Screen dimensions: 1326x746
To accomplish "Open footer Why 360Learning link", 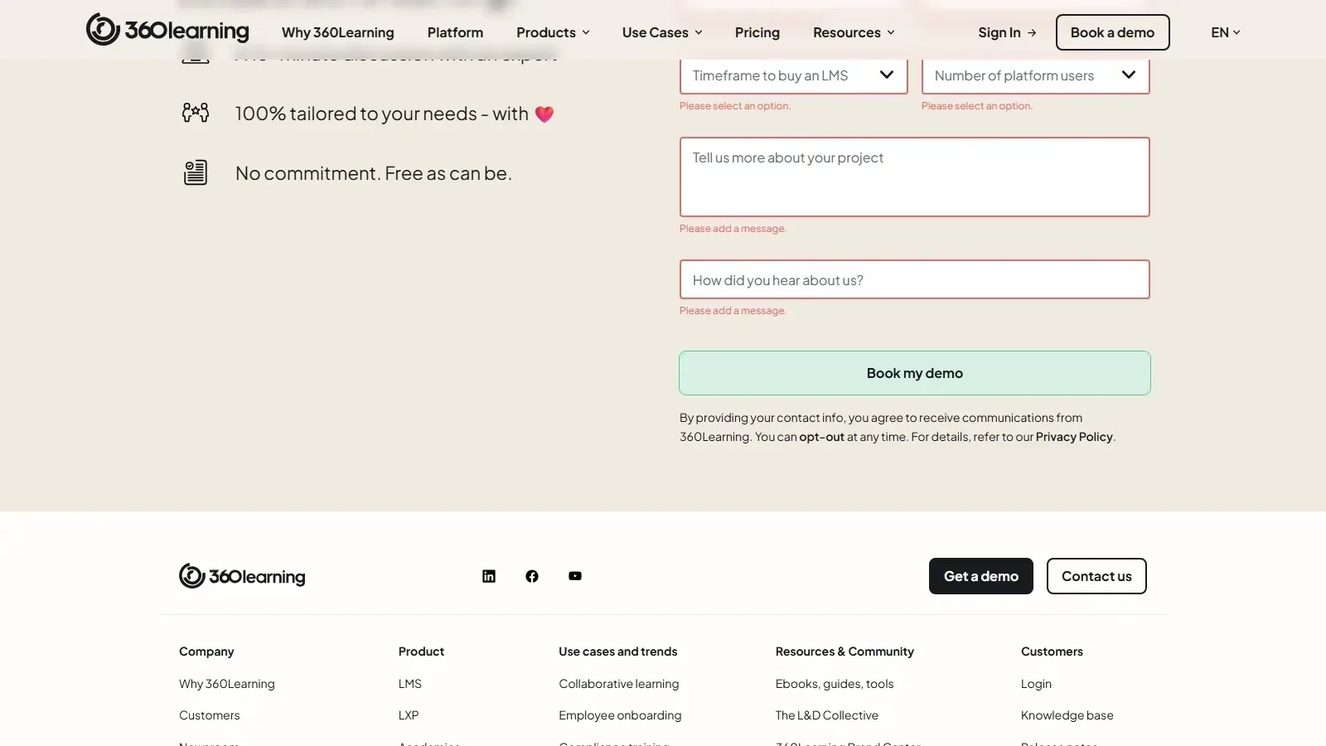I will click(x=227, y=684).
